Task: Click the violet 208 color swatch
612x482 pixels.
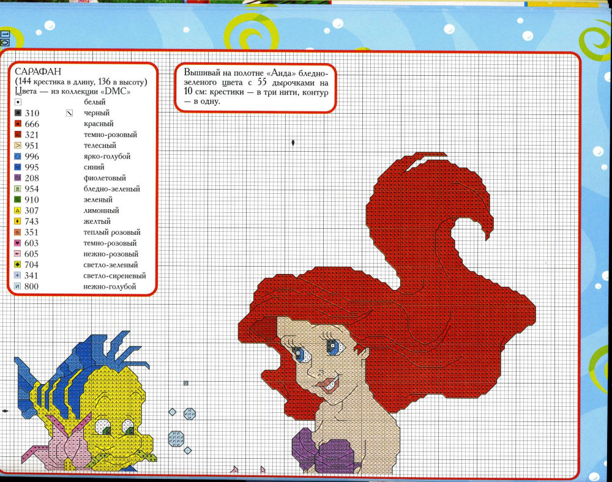Action: coord(18,178)
